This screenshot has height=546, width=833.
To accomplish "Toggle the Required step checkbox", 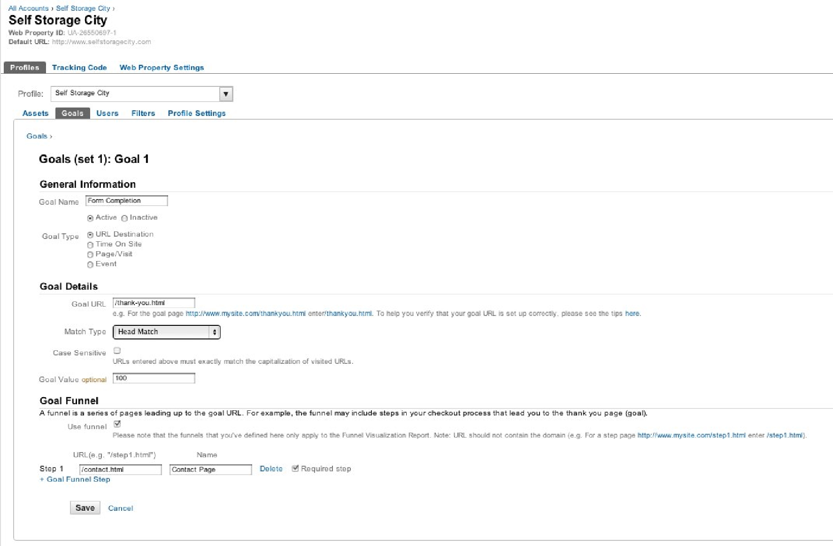I will pyautogui.click(x=295, y=469).
